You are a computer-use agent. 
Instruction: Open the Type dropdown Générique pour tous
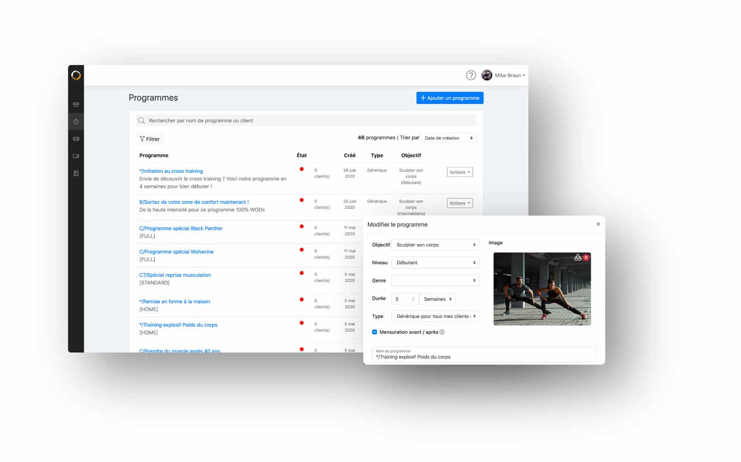click(435, 316)
